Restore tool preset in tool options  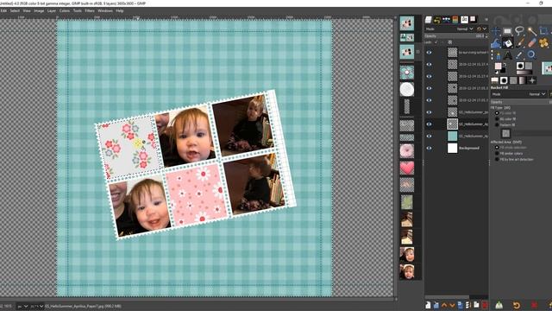(517, 305)
